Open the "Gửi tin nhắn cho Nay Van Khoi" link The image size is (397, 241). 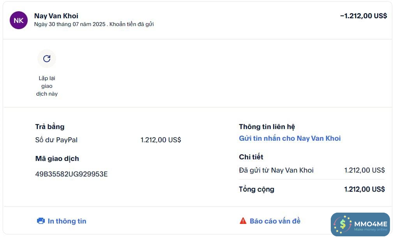(x=289, y=138)
